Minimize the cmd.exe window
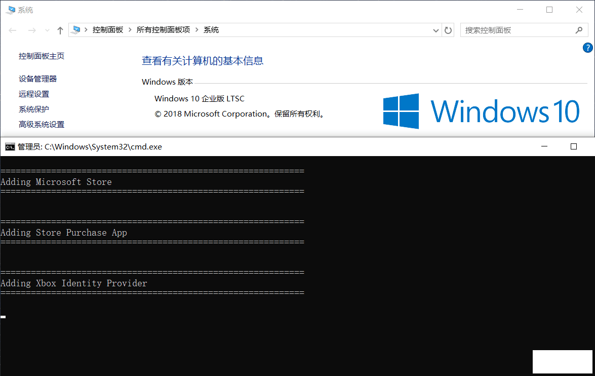Viewport: 595px width, 376px height. click(544, 146)
